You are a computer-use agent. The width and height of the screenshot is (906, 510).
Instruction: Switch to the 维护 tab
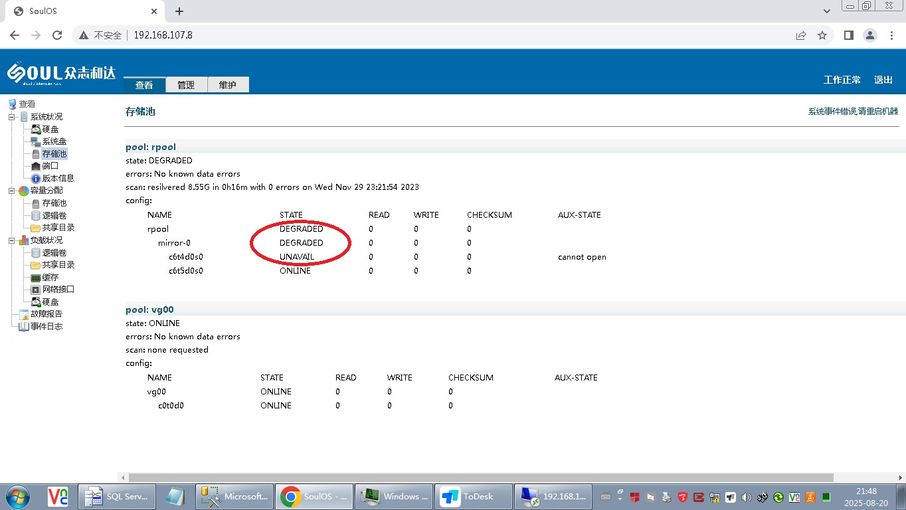point(228,85)
